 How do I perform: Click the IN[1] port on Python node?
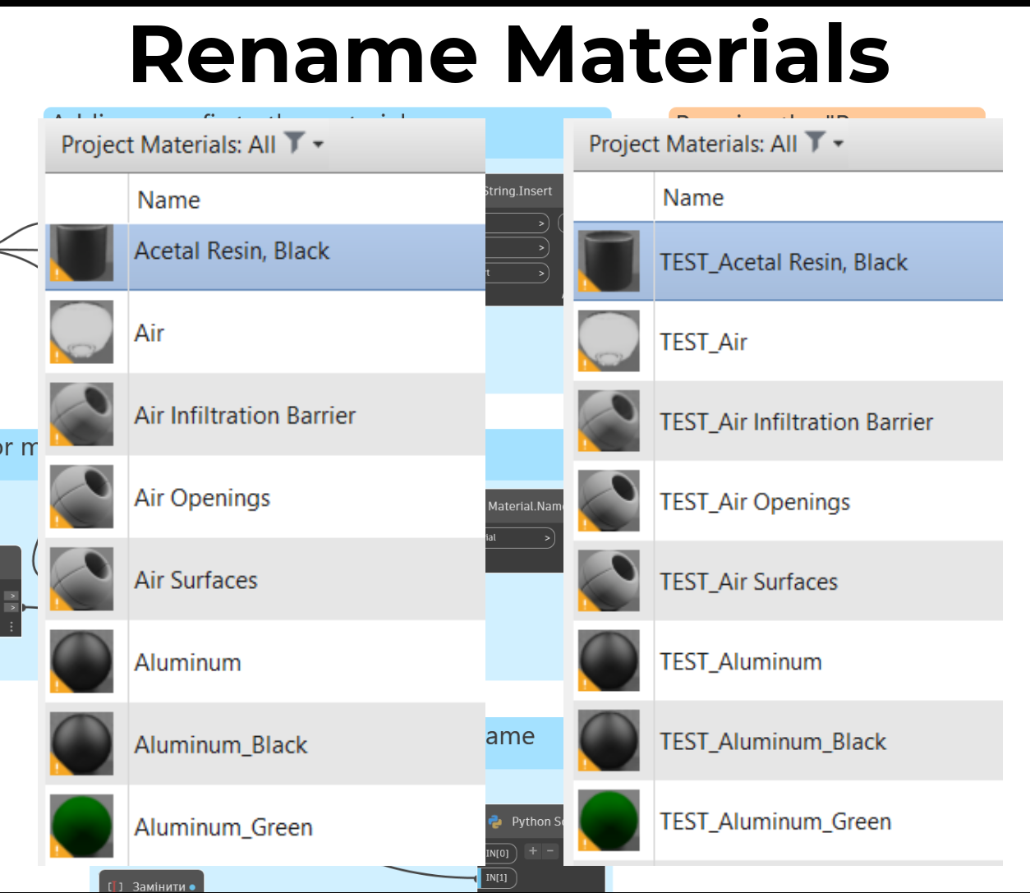(x=496, y=877)
